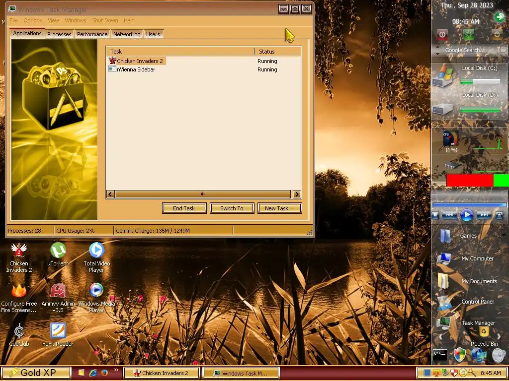The width and height of the screenshot is (509, 381).
Task: Switch to the Performance tab
Action: 92,34
